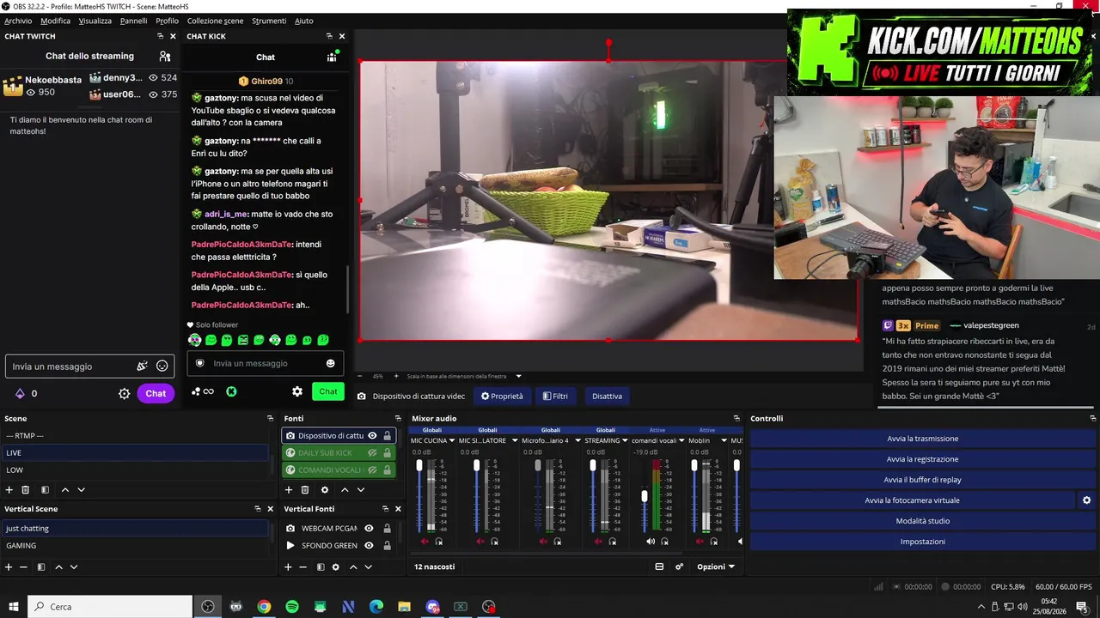Viewport: 1100px width, 618px height.
Task: Add a scene in Vertical Scene panel
Action: point(9,567)
